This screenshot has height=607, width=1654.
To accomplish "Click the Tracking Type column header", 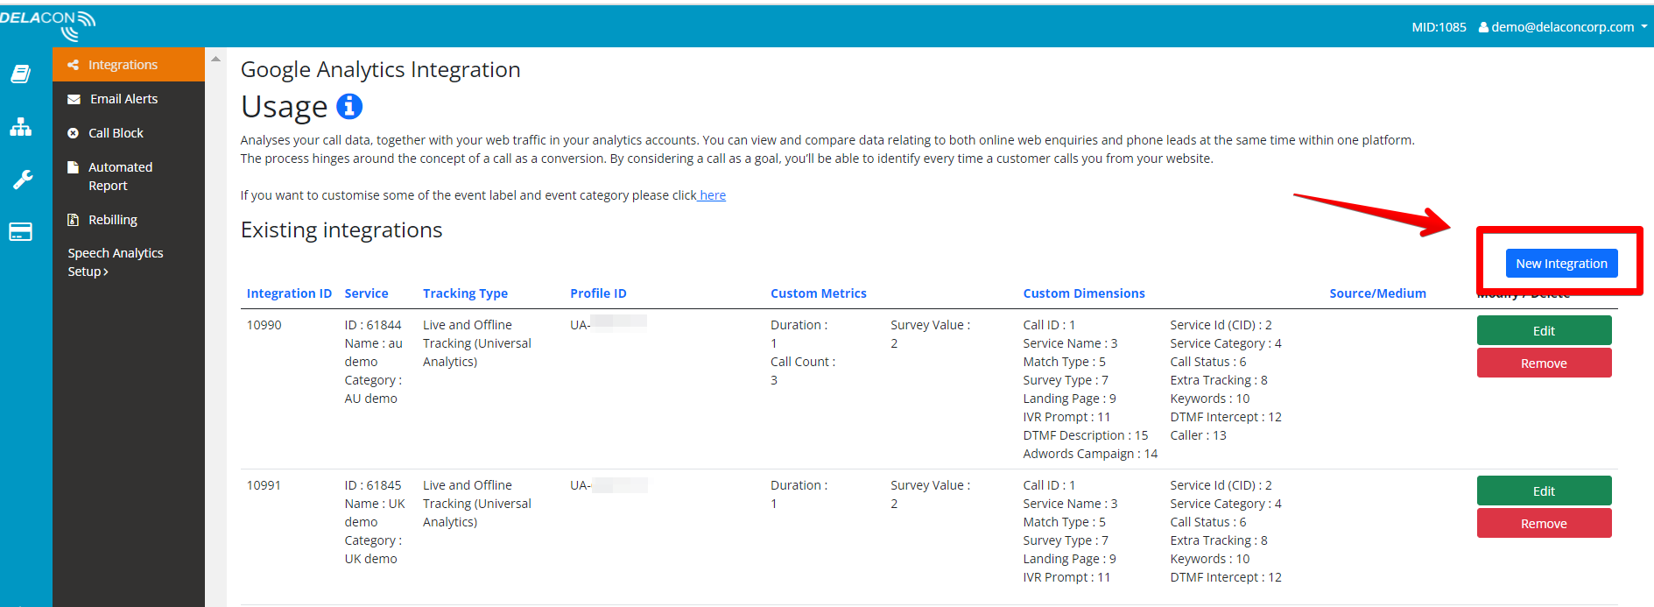I will click(x=465, y=293).
